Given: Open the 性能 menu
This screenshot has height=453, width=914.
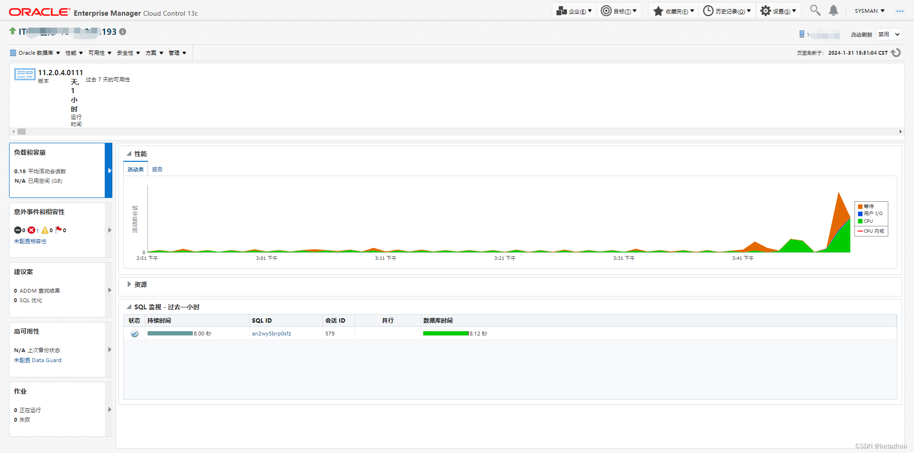Looking at the screenshot, I should pyautogui.click(x=74, y=53).
